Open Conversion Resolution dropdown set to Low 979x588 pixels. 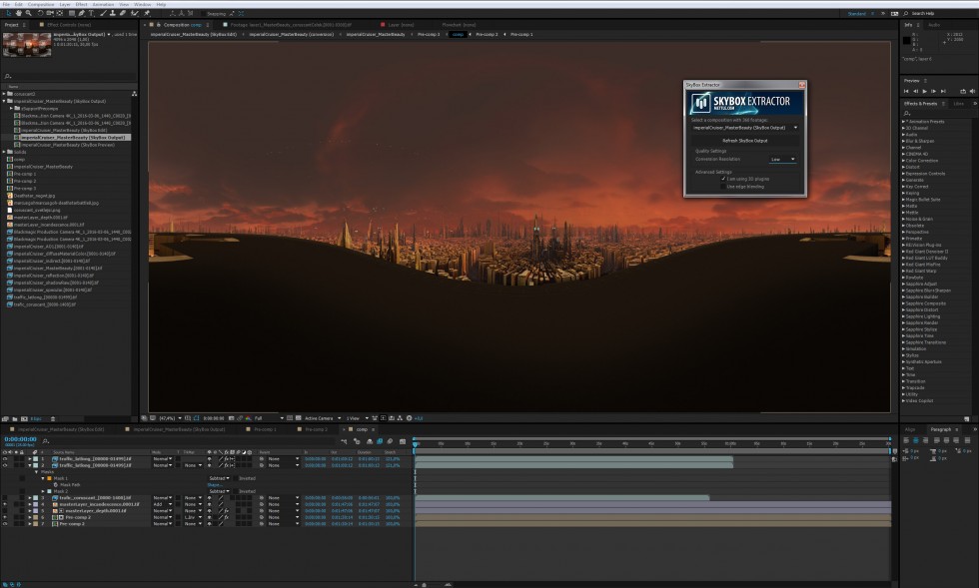pos(782,159)
